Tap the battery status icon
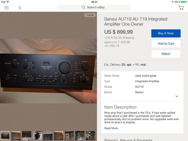This screenshot has height=141, width=188. [183, 2]
